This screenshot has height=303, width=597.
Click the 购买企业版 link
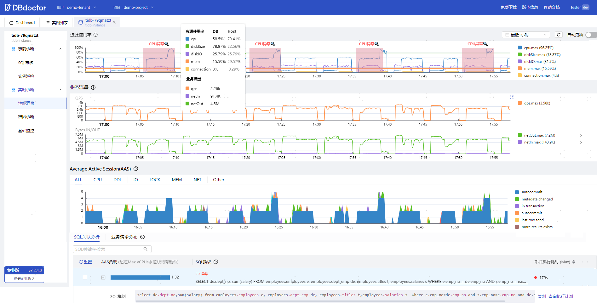[x=24, y=278]
